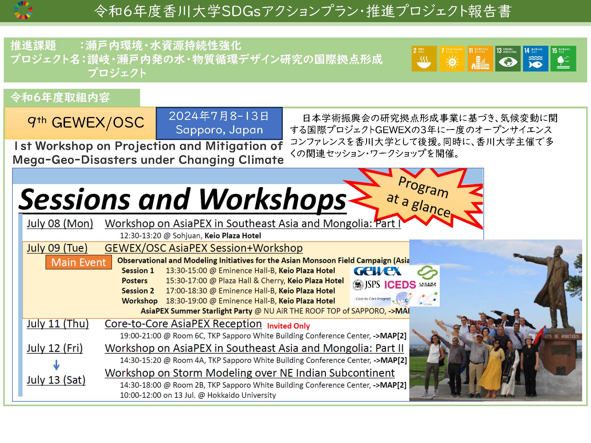Open Workshop on Storm Modeling link

click(x=250, y=373)
